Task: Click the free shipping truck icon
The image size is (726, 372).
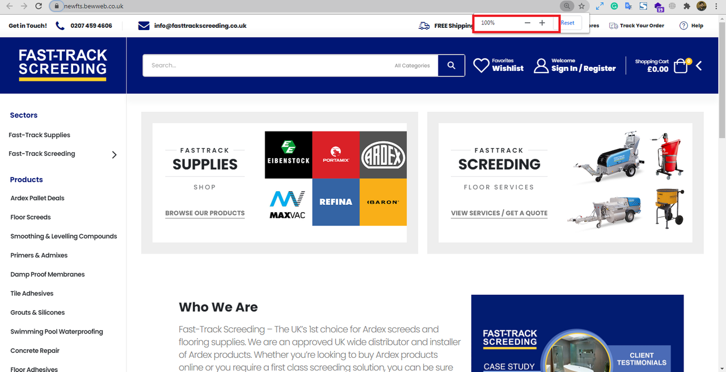Action: pyautogui.click(x=424, y=26)
